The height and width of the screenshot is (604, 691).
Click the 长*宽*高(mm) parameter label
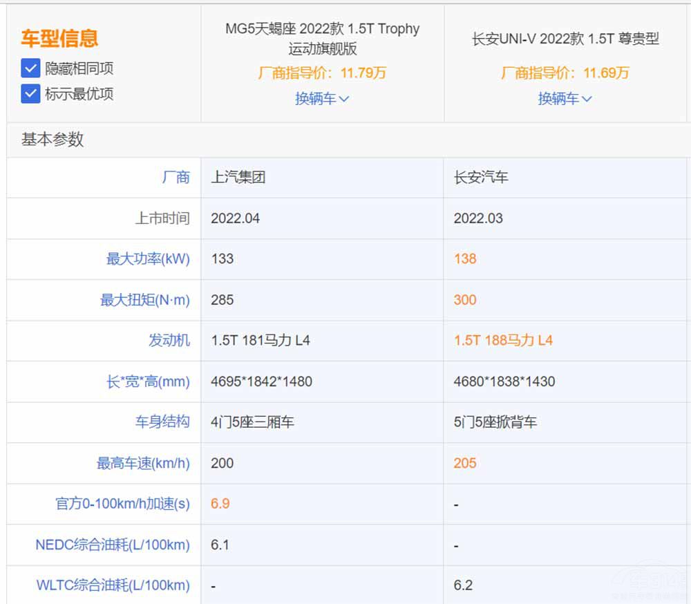click(x=148, y=381)
